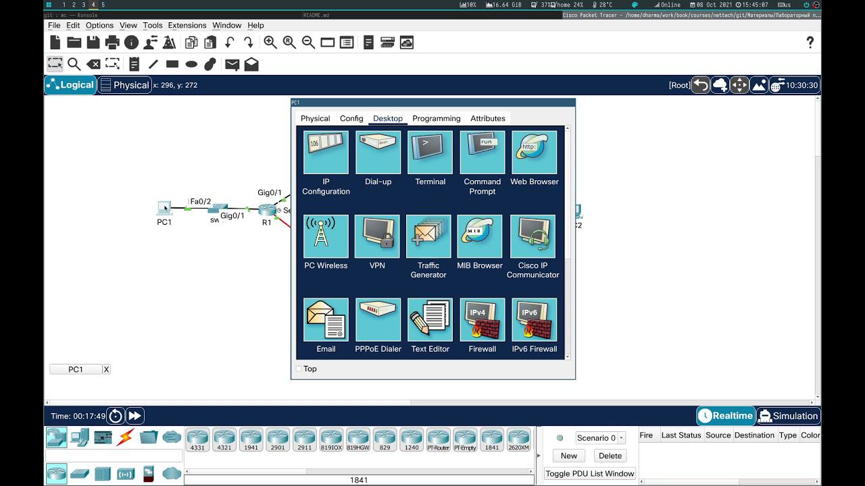Select End Devices category icon
865x486 pixels.
coord(80,437)
